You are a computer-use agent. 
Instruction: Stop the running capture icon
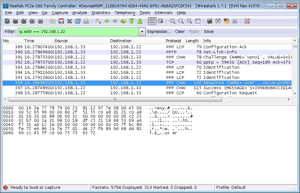point(32,21)
